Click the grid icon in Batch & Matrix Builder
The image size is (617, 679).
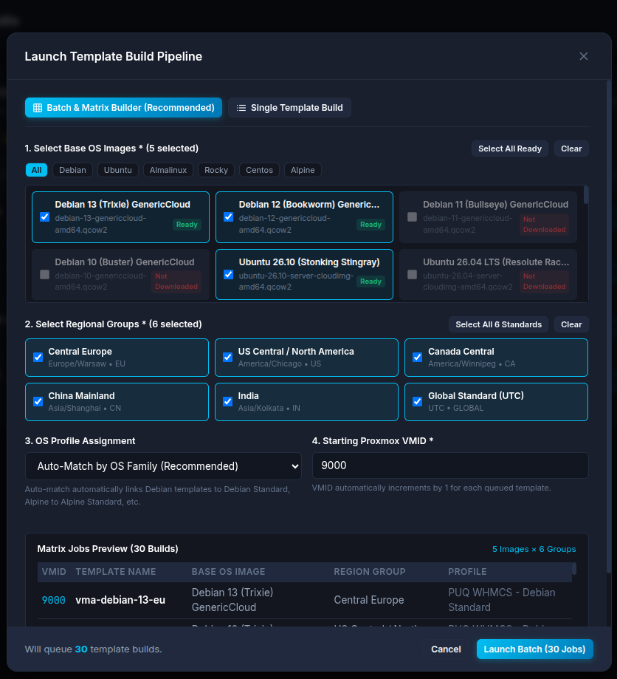coord(38,108)
